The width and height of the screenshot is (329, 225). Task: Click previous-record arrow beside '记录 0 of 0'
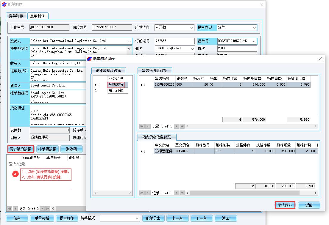(x=15, y=209)
